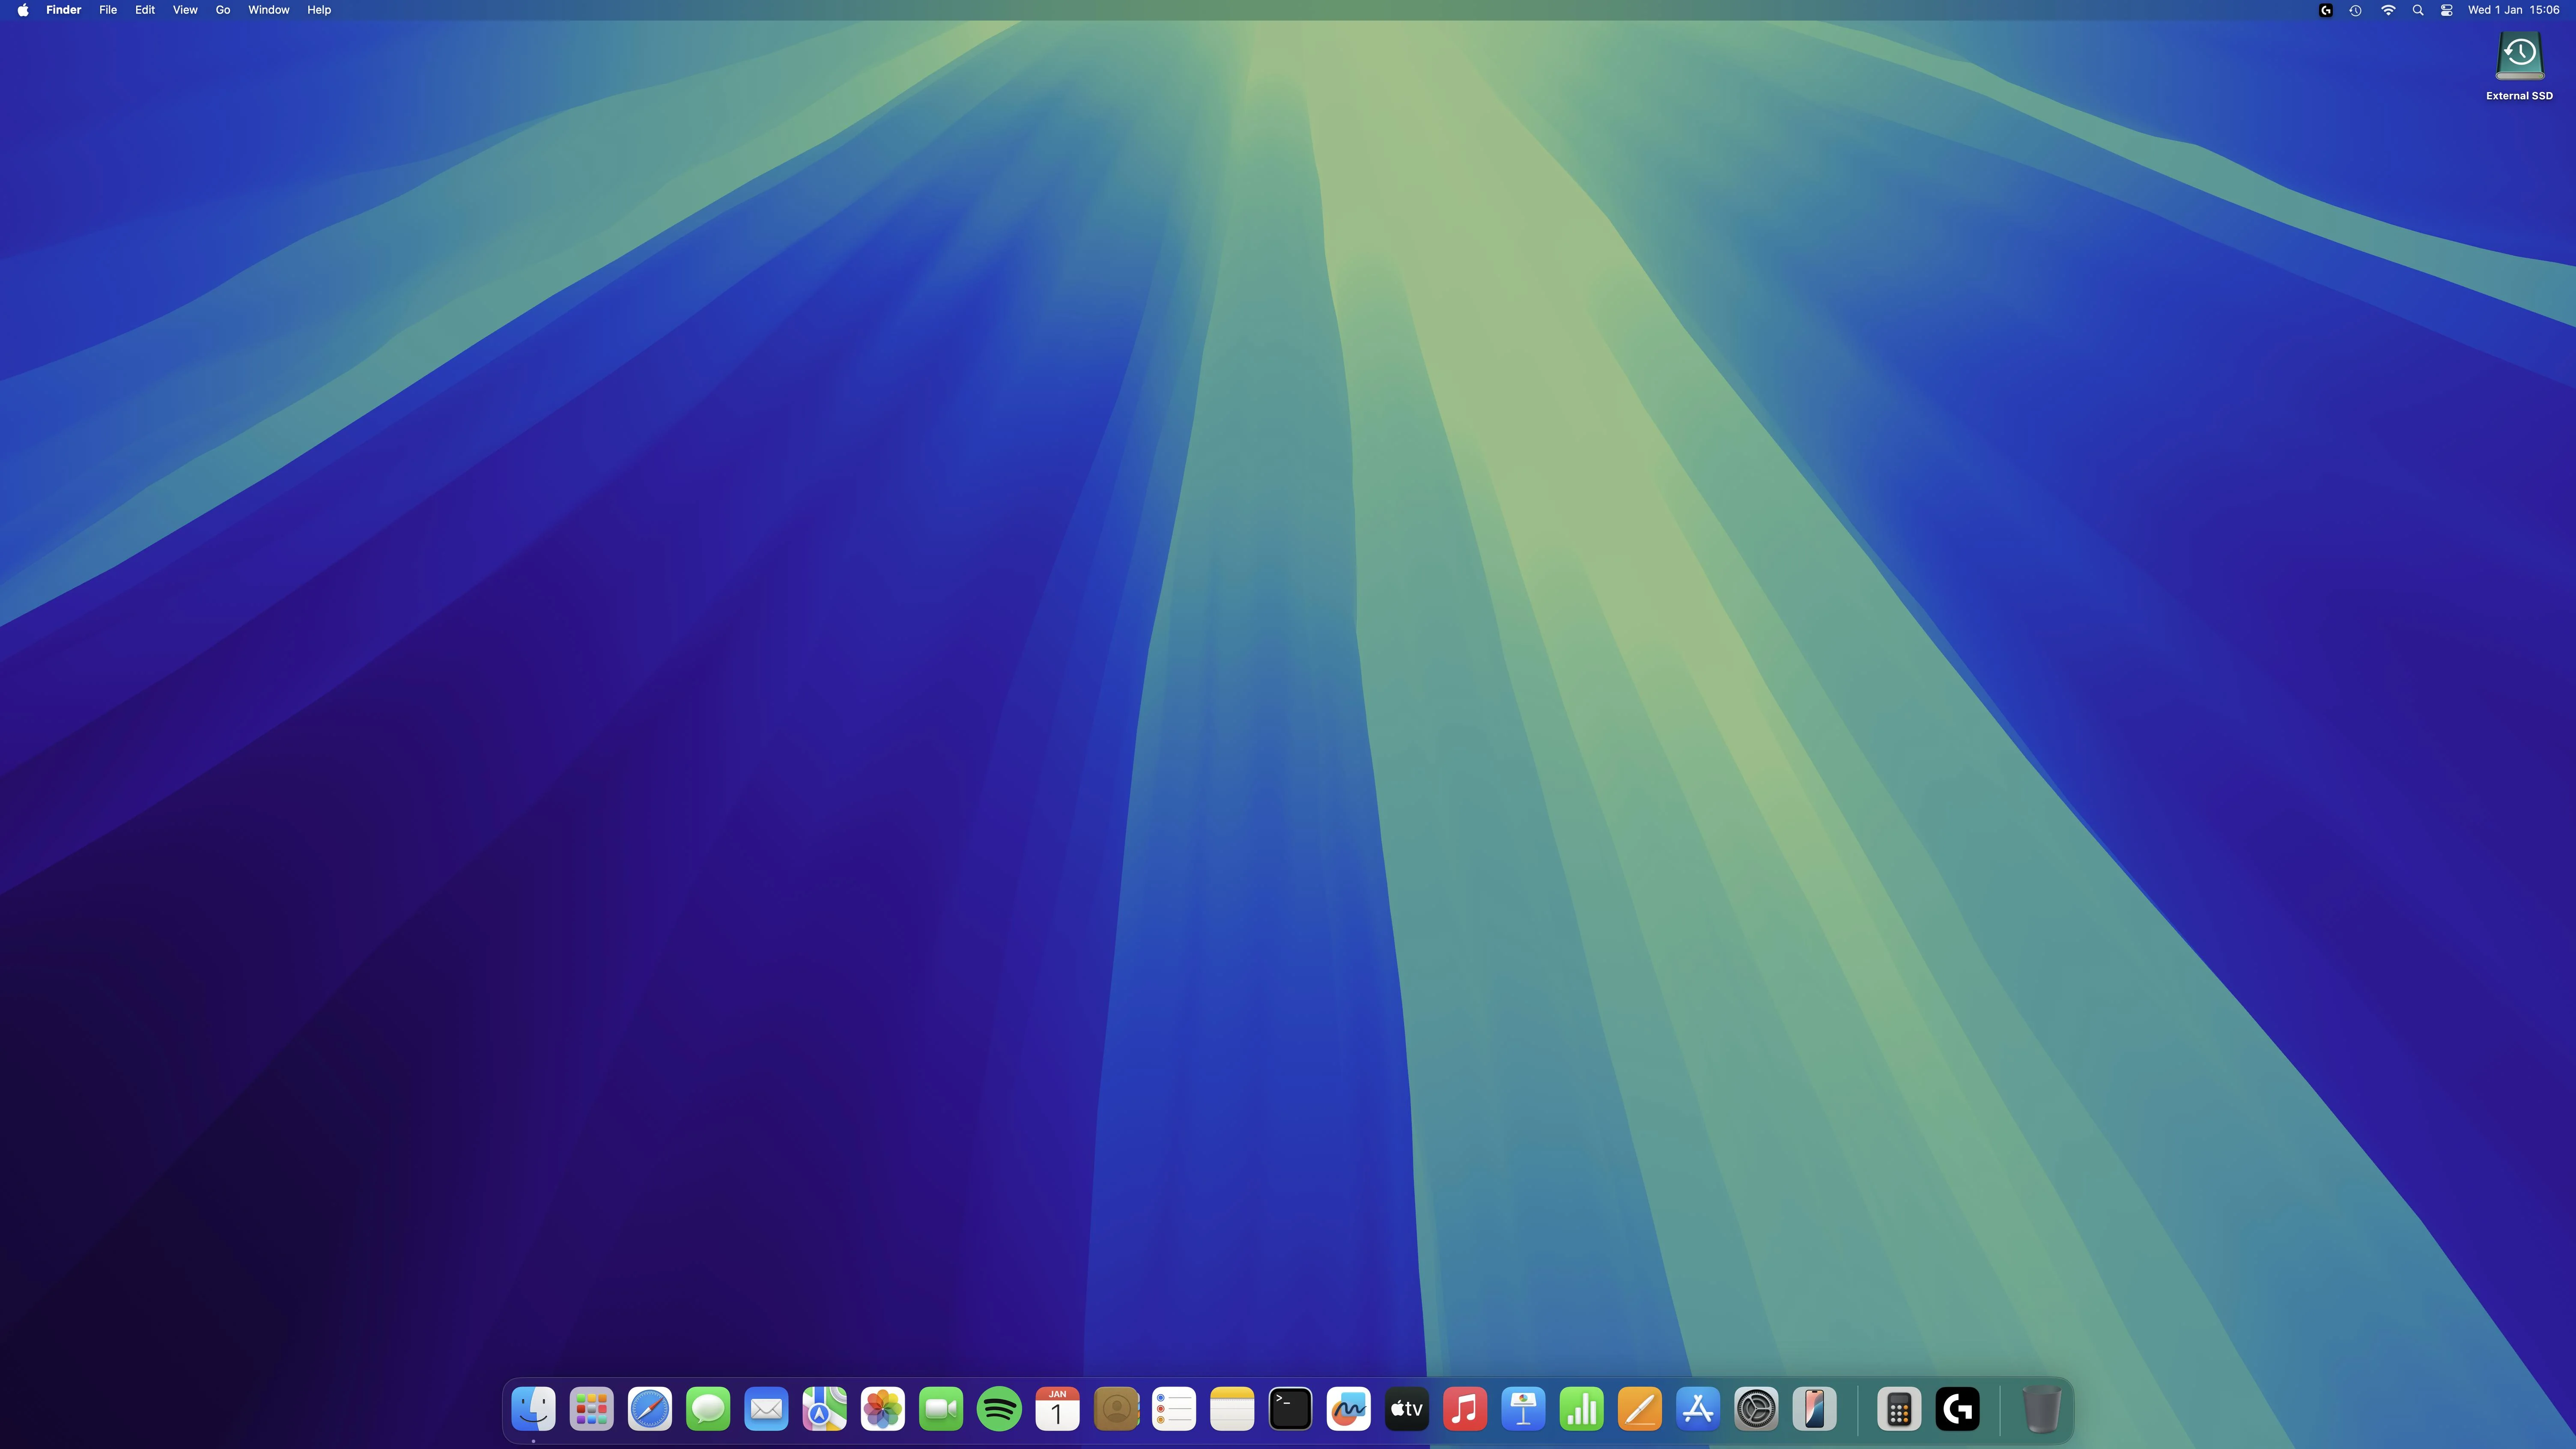Open the Go menu
2576x1449 pixels.
(223, 10)
